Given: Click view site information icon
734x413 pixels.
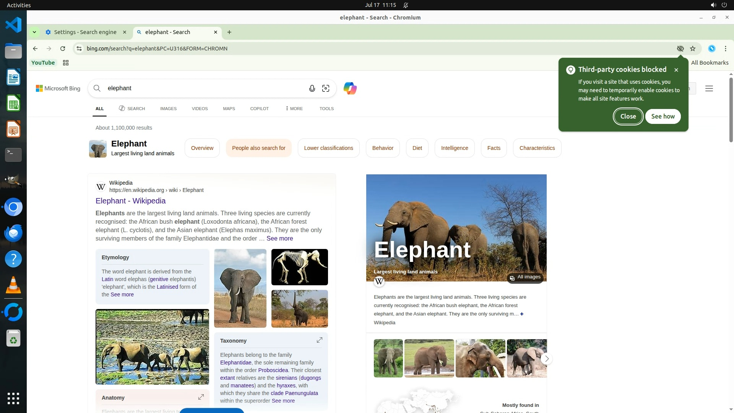Looking at the screenshot, I should (x=79, y=49).
